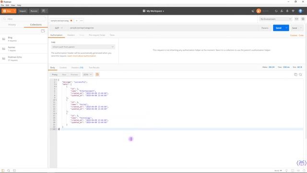Screen dimensions: 307x173
Task: Open manage environments gear icon
Action: coord(303,19)
